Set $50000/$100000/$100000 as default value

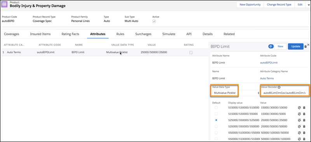click(x=216, y=139)
